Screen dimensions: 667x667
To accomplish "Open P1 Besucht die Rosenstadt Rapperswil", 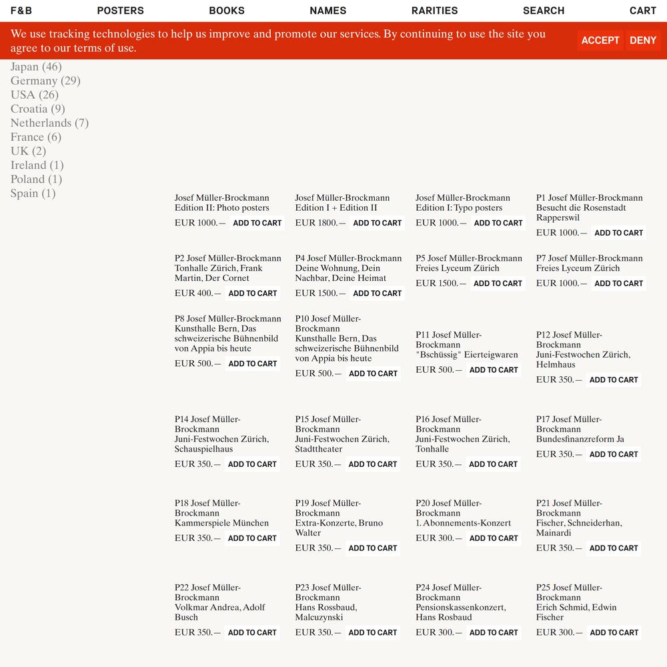I will click(x=589, y=207).
